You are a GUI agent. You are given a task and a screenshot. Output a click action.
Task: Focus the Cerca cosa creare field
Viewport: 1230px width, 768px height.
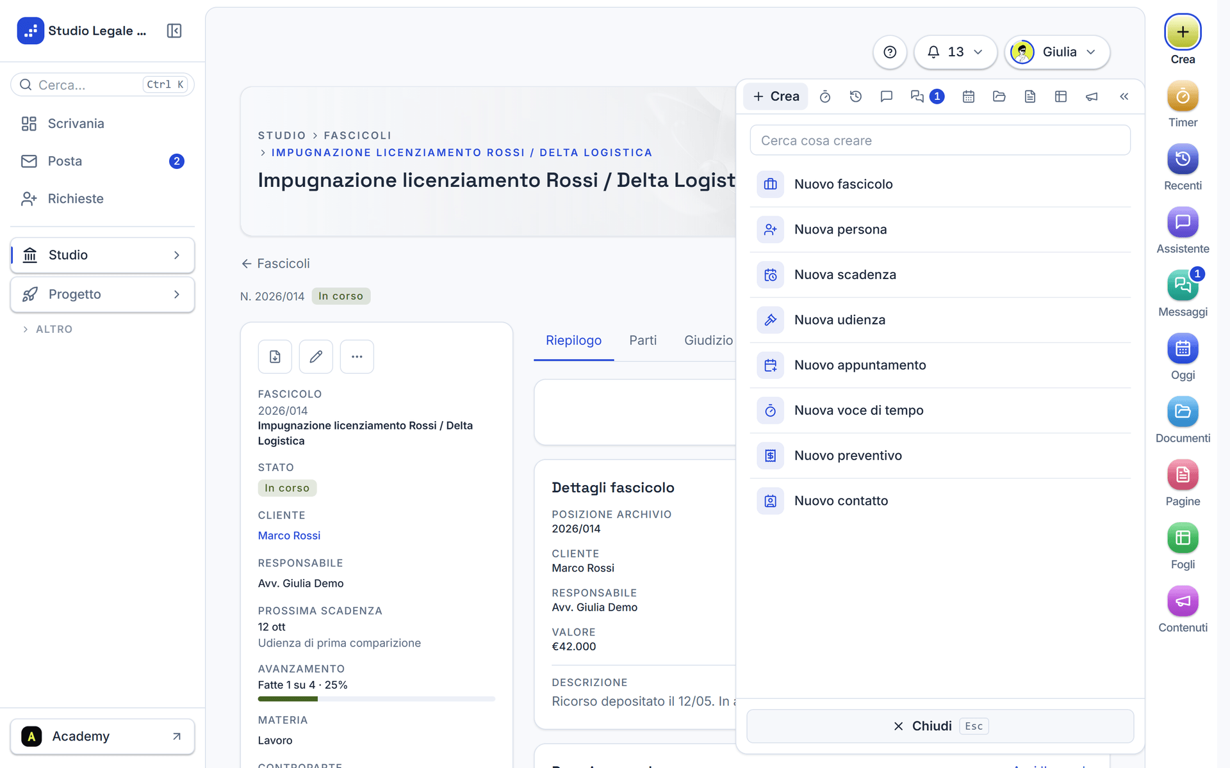coord(940,140)
